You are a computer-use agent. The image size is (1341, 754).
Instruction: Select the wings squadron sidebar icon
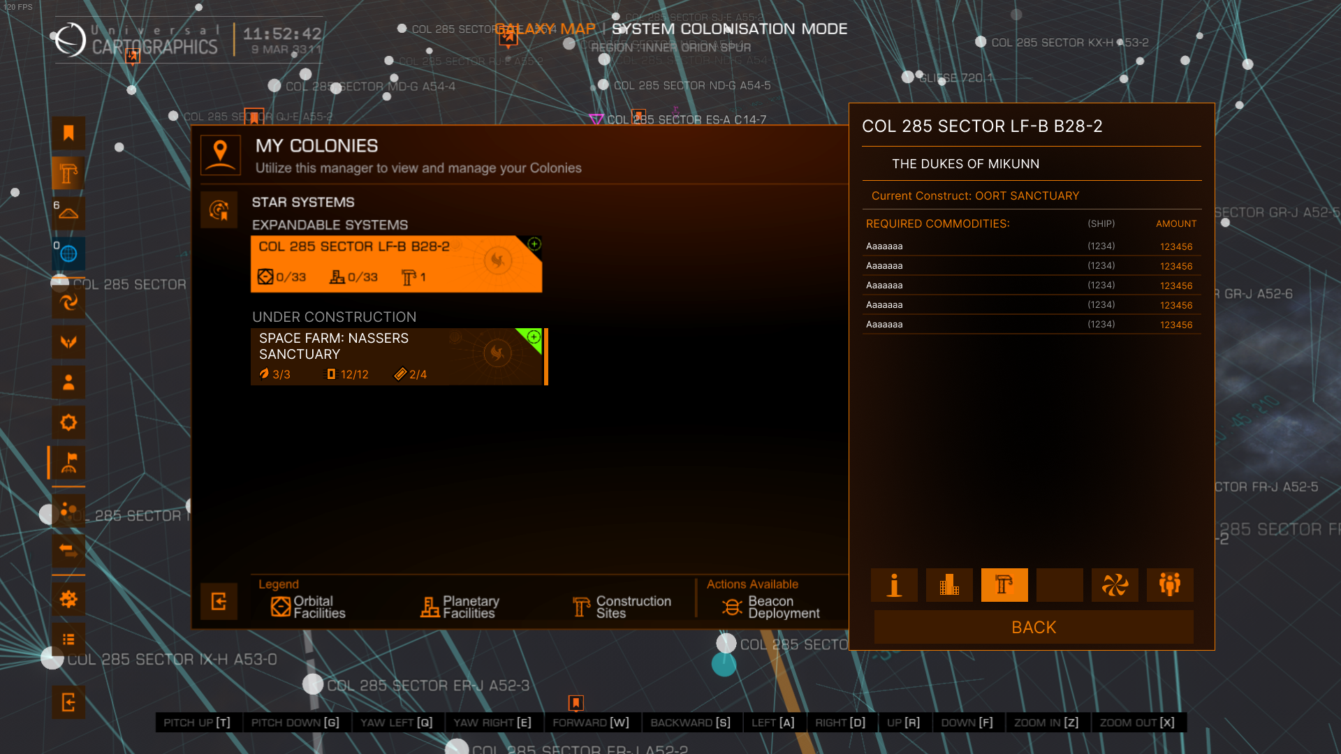coord(68,342)
